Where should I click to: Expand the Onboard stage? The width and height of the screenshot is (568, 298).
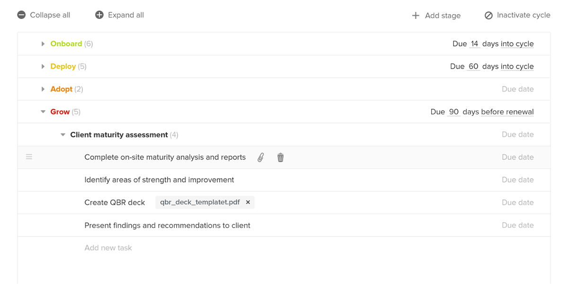pyautogui.click(x=43, y=44)
